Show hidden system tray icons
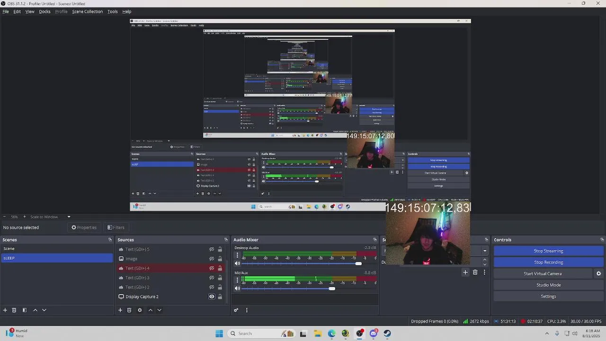 (x=547, y=334)
